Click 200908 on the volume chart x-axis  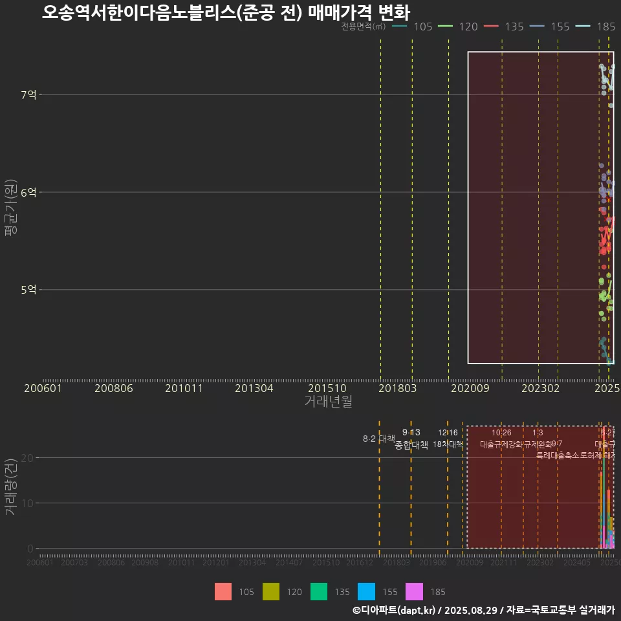pyautogui.click(x=145, y=562)
